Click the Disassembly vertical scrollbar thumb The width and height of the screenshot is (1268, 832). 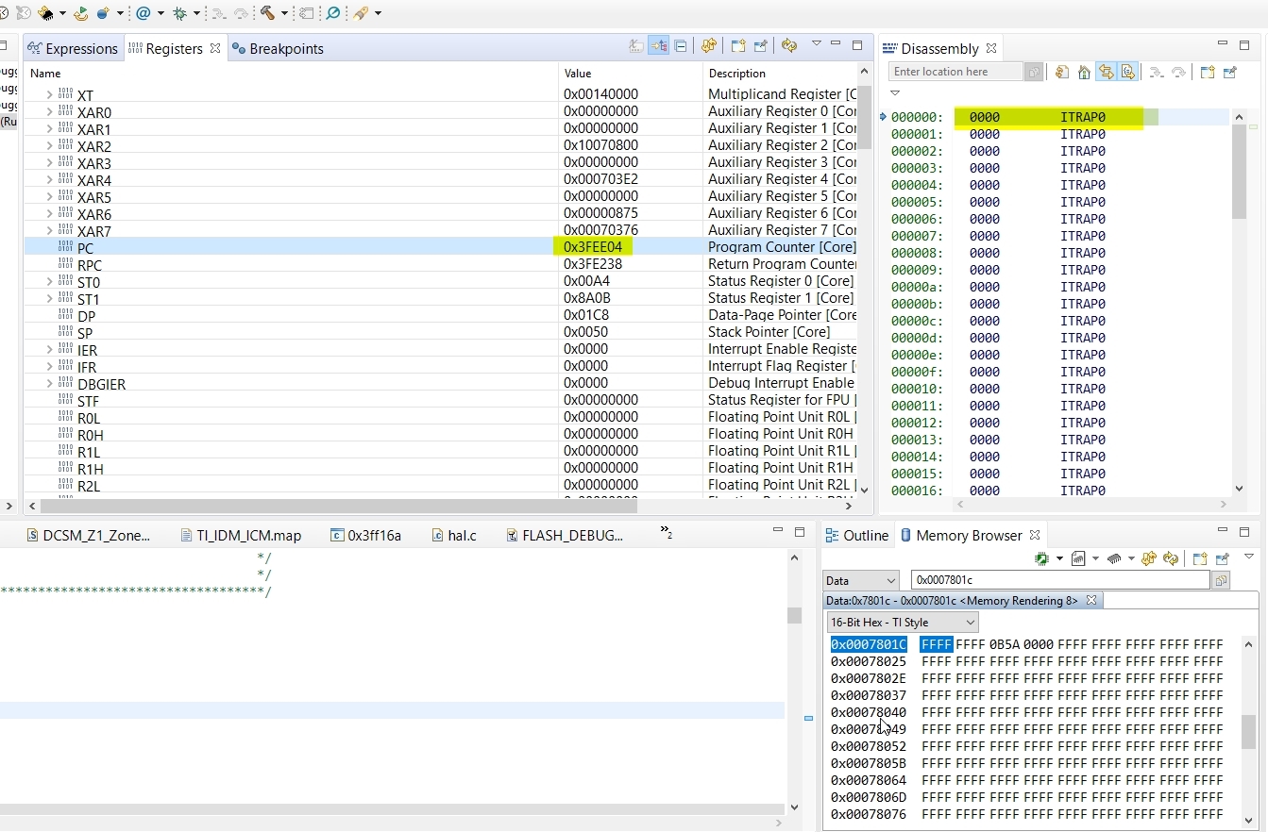coord(1240,172)
